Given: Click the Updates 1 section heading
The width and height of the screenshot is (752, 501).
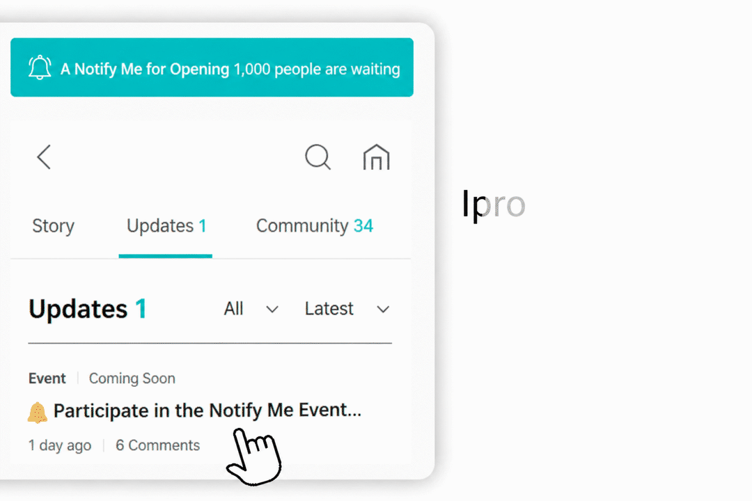Looking at the screenshot, I should [87, 309].
